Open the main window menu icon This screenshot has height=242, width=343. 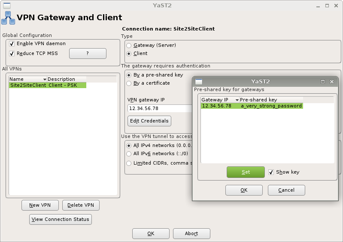coord(6,5)
